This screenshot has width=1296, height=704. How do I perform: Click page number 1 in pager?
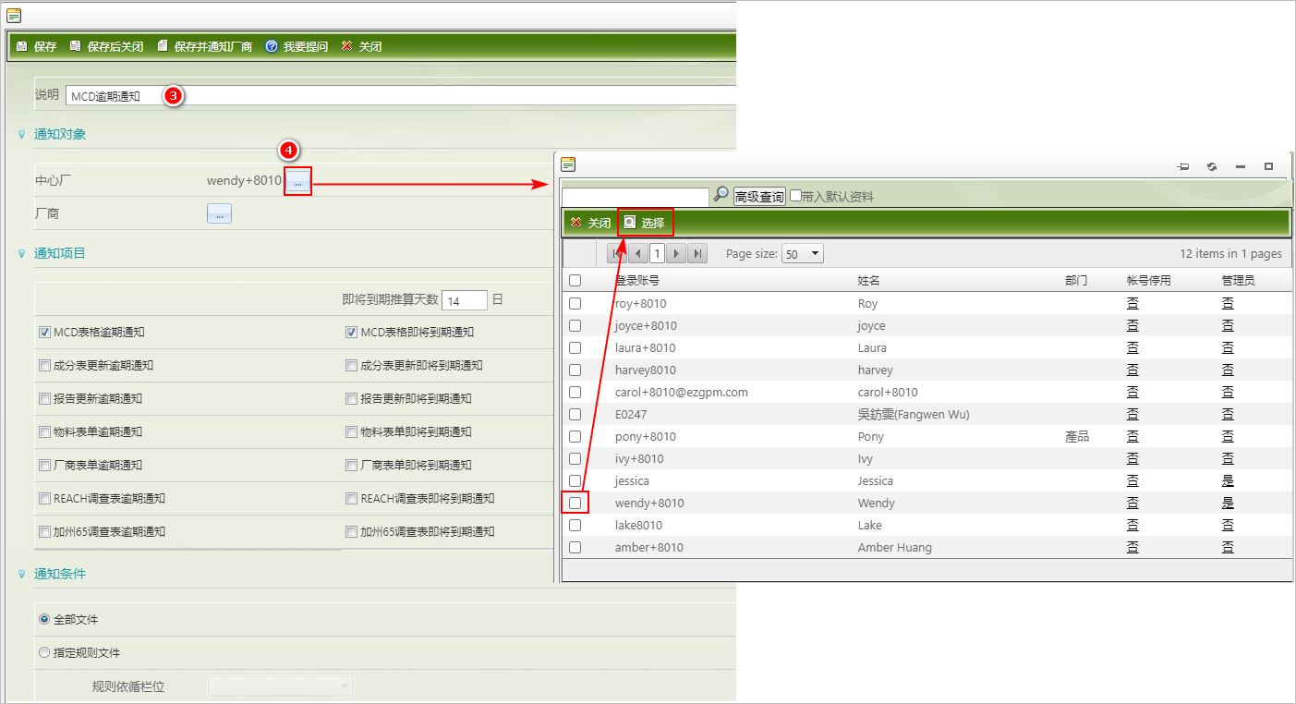[657, 253]
